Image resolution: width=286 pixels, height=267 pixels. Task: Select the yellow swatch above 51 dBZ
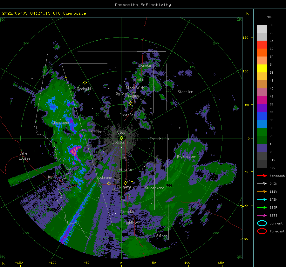point(262,68)
